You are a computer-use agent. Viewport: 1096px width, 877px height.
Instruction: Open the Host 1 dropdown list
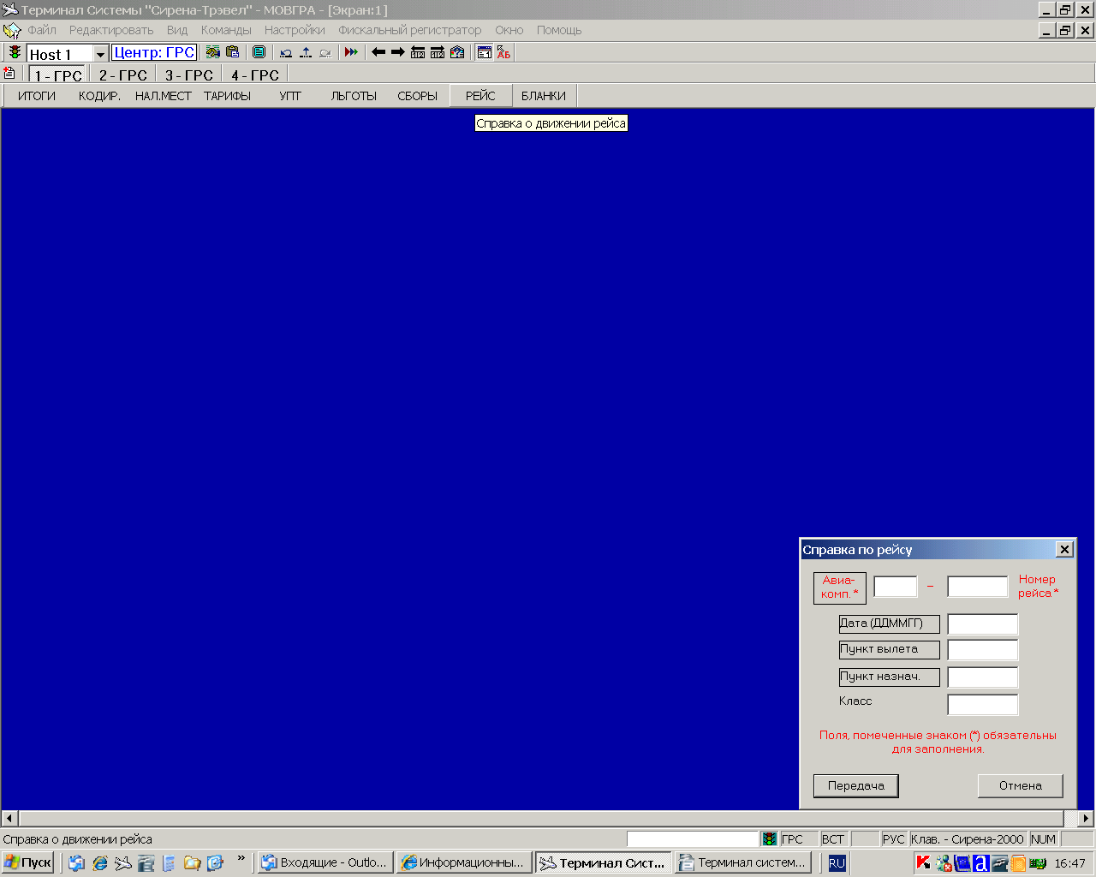100,54
